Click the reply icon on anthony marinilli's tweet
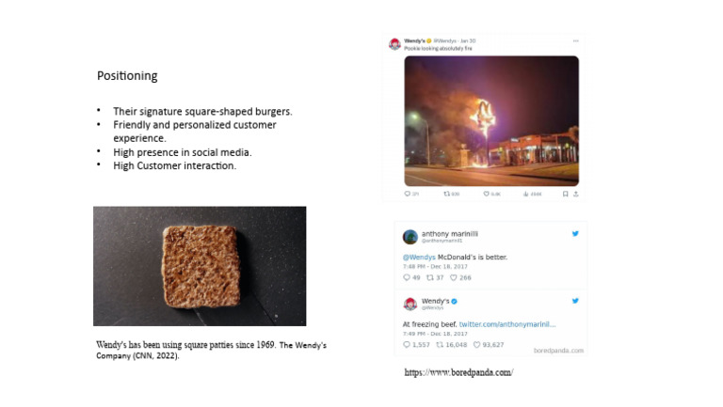 [x=407, y=277]
